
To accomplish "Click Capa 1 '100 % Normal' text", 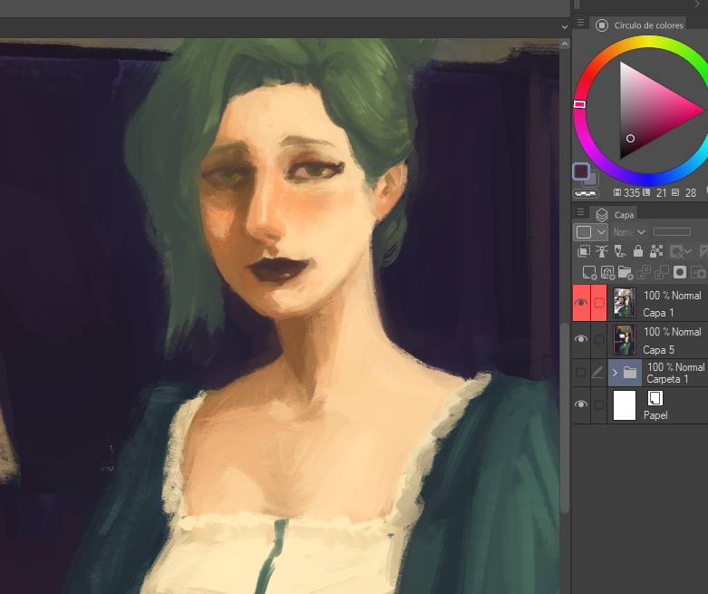I will (x=673, y=296).
